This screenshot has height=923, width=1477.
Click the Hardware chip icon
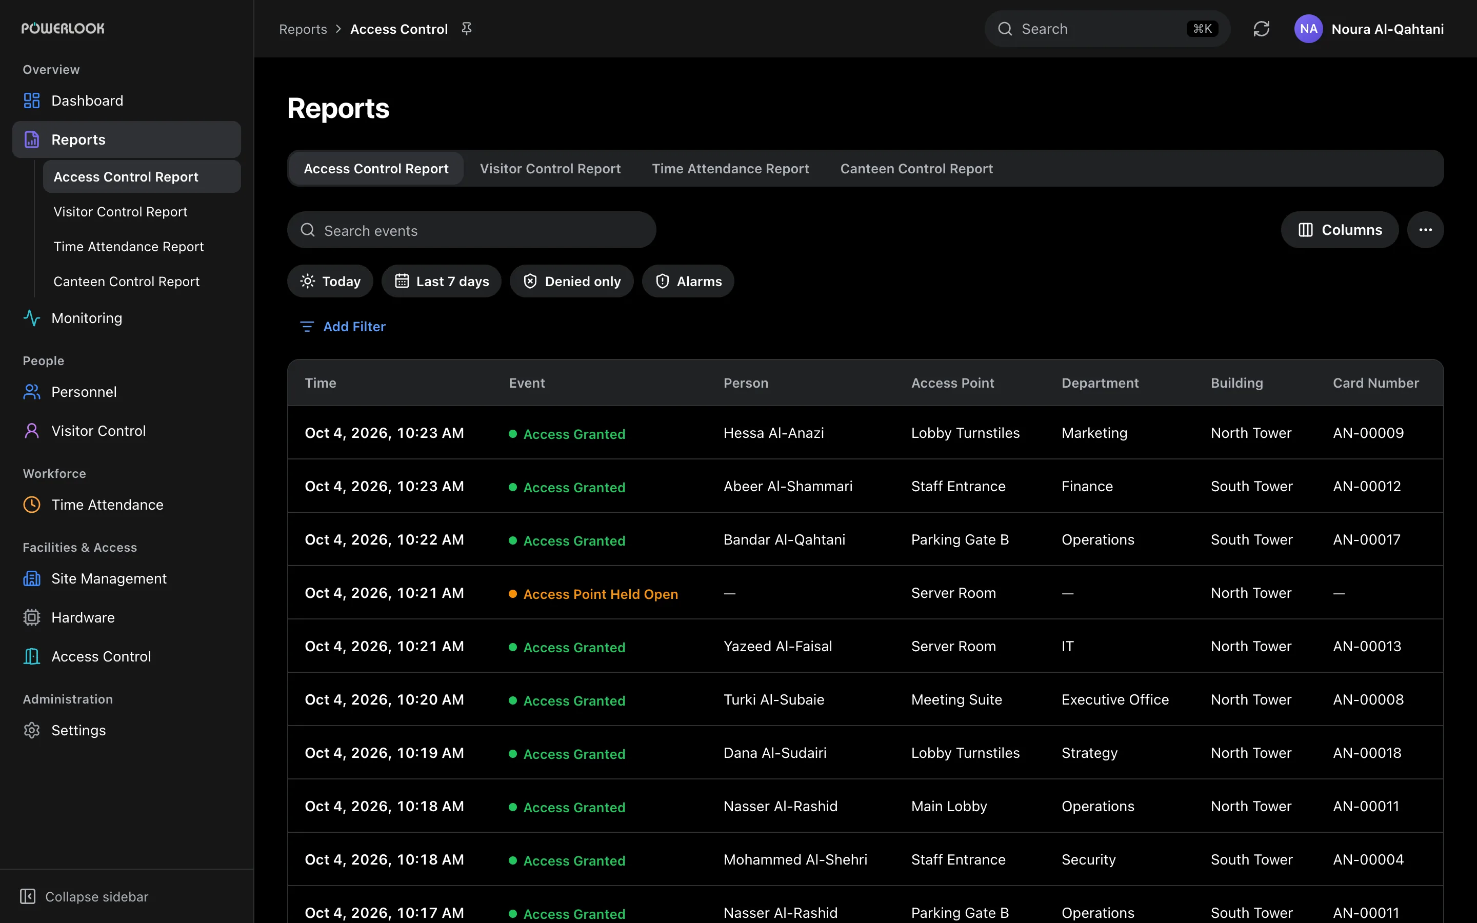(x=32, y=618)
